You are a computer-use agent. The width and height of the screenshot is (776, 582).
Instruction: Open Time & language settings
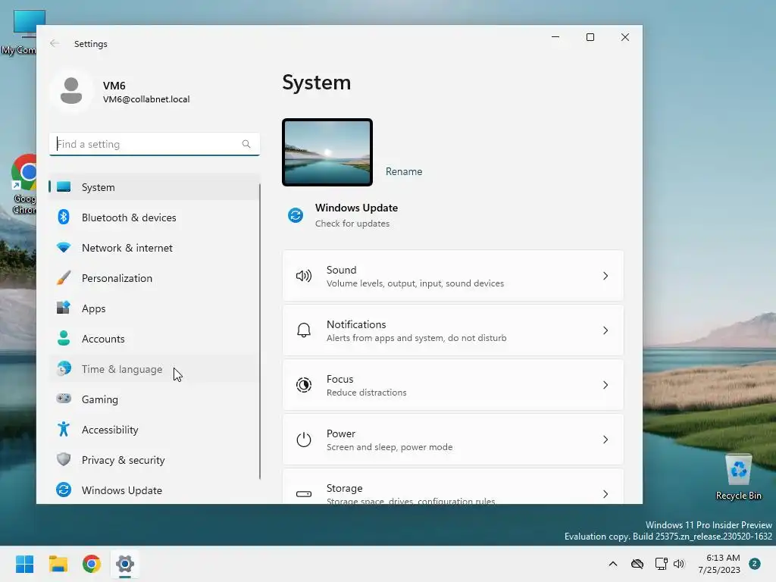point(122,369)
